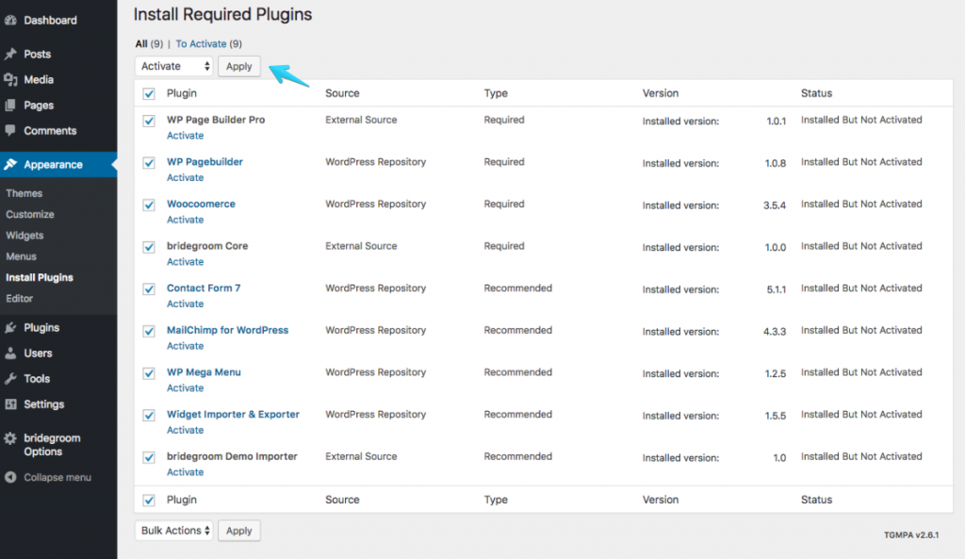Uncheck the WP Mega Menu checkbox

(149, 373)
